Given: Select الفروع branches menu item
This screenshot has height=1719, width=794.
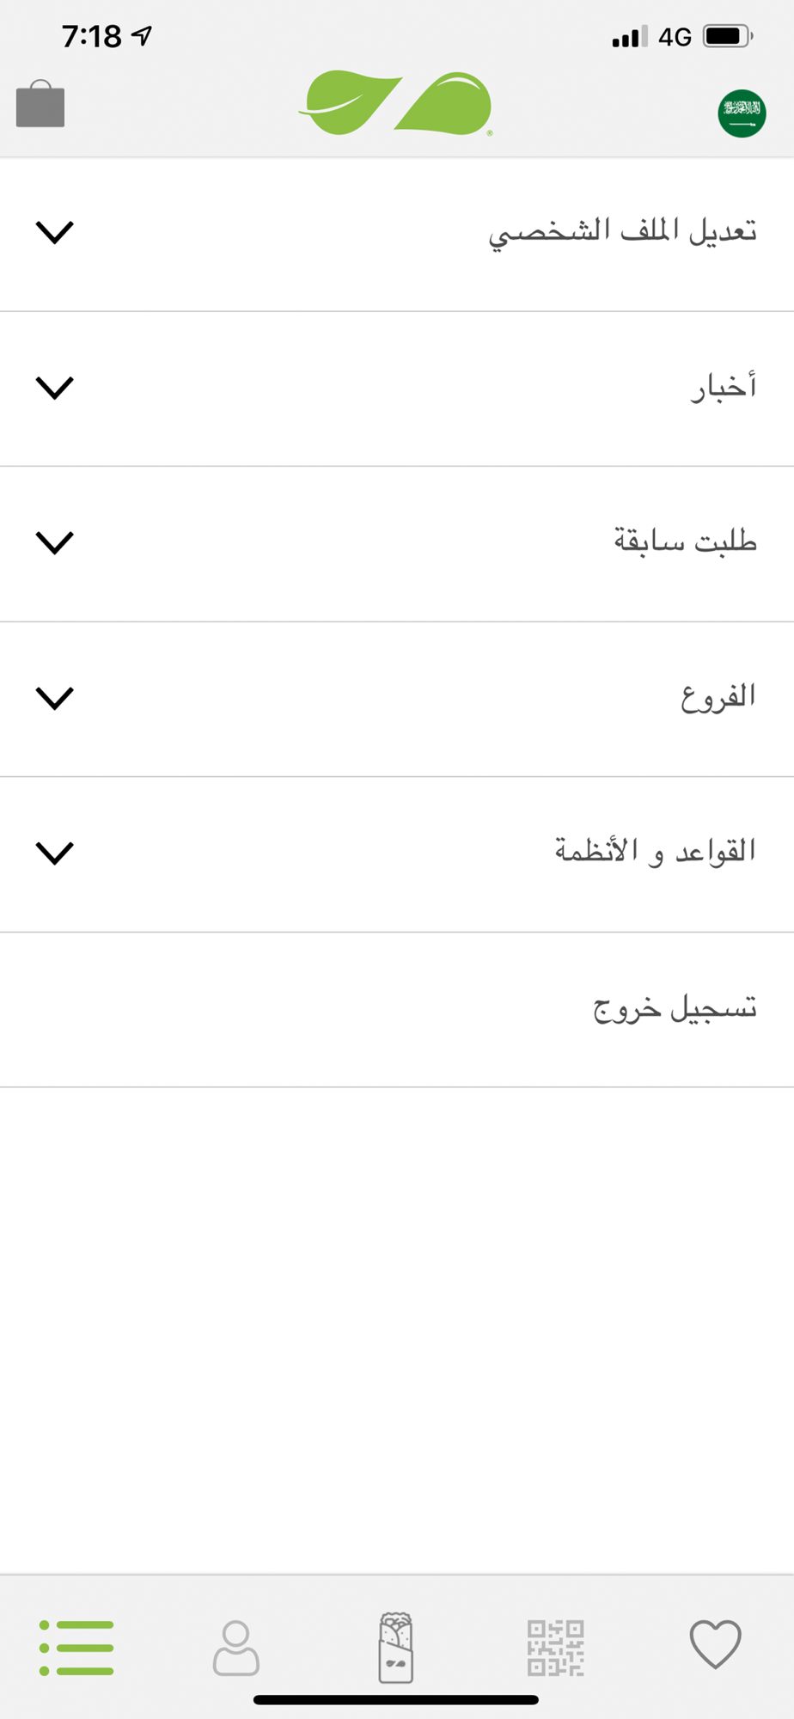Looking at the screenshot, I should (x=718, y=697).
